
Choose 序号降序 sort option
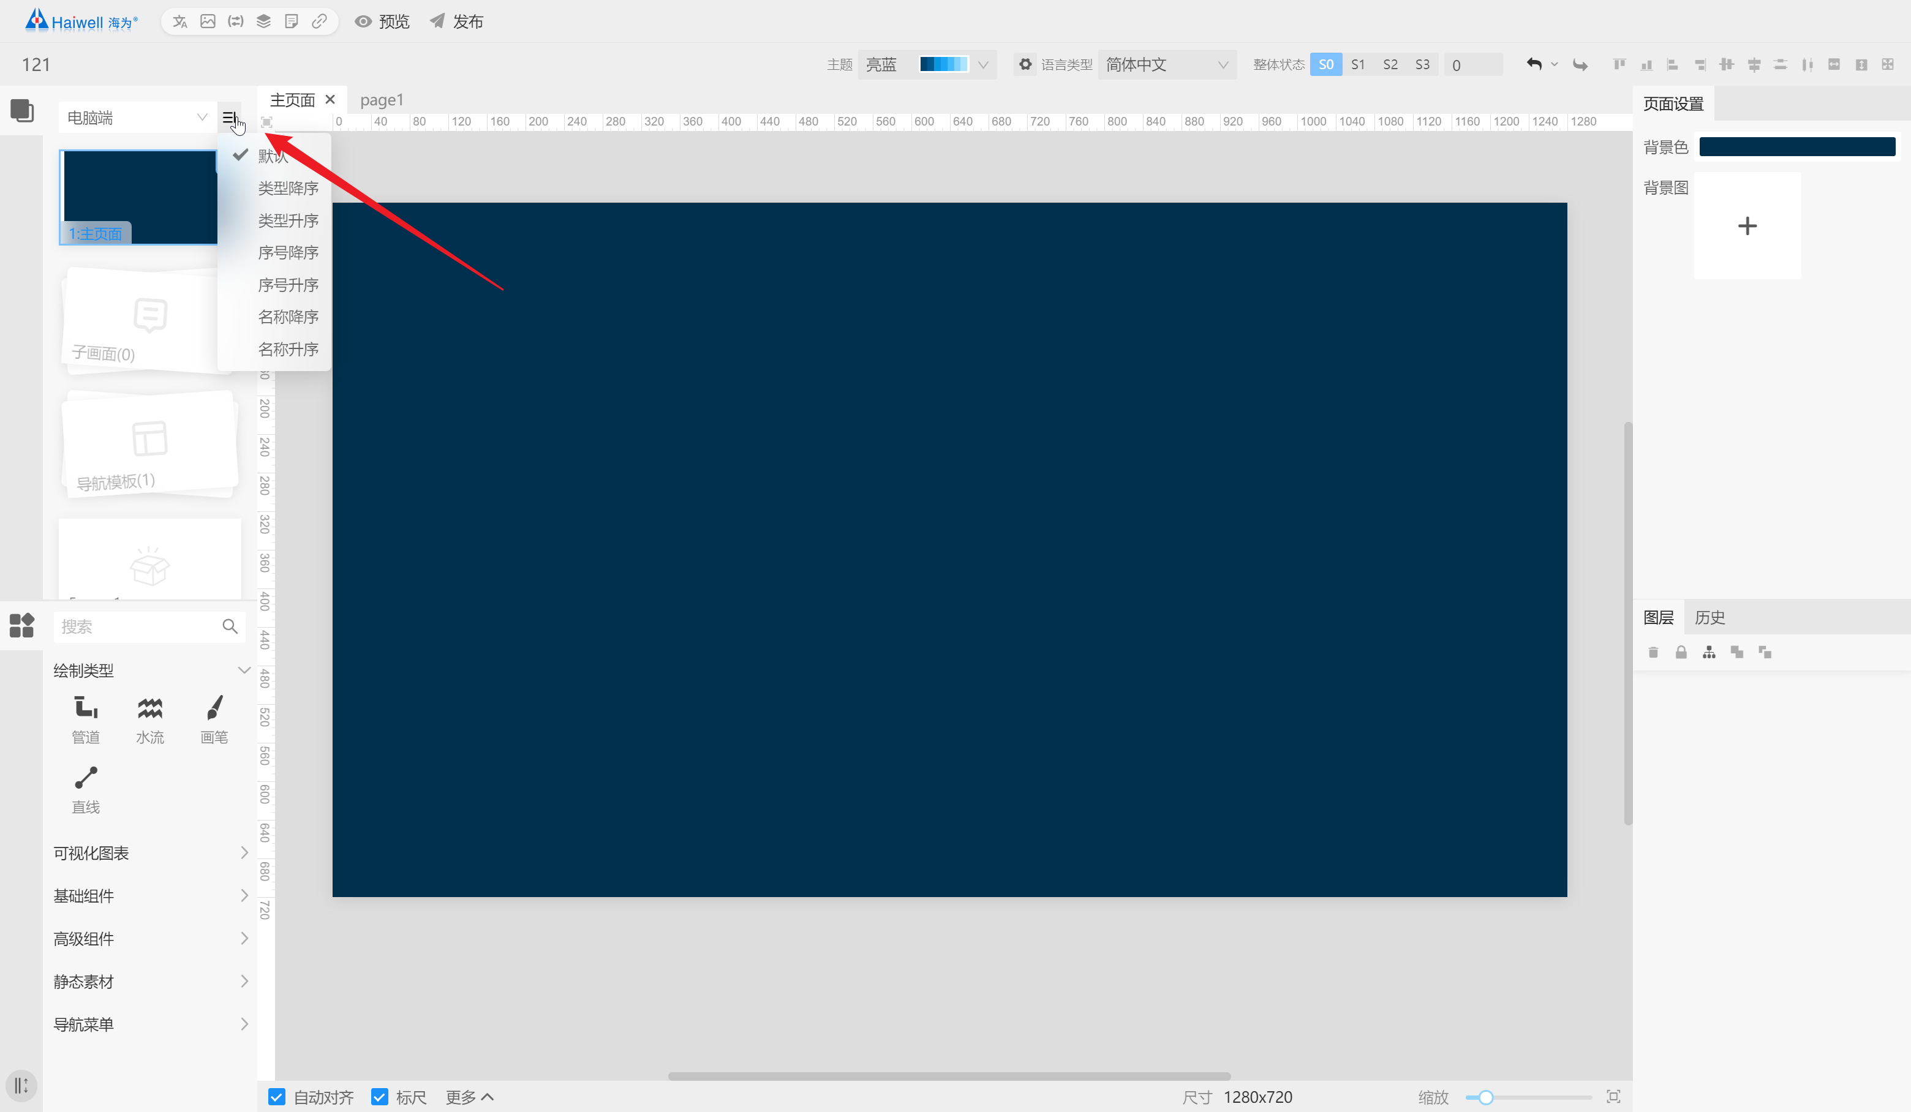[287, 252]
